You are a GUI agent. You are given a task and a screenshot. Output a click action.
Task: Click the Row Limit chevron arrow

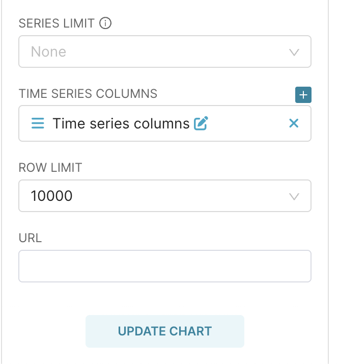(294, 196)
